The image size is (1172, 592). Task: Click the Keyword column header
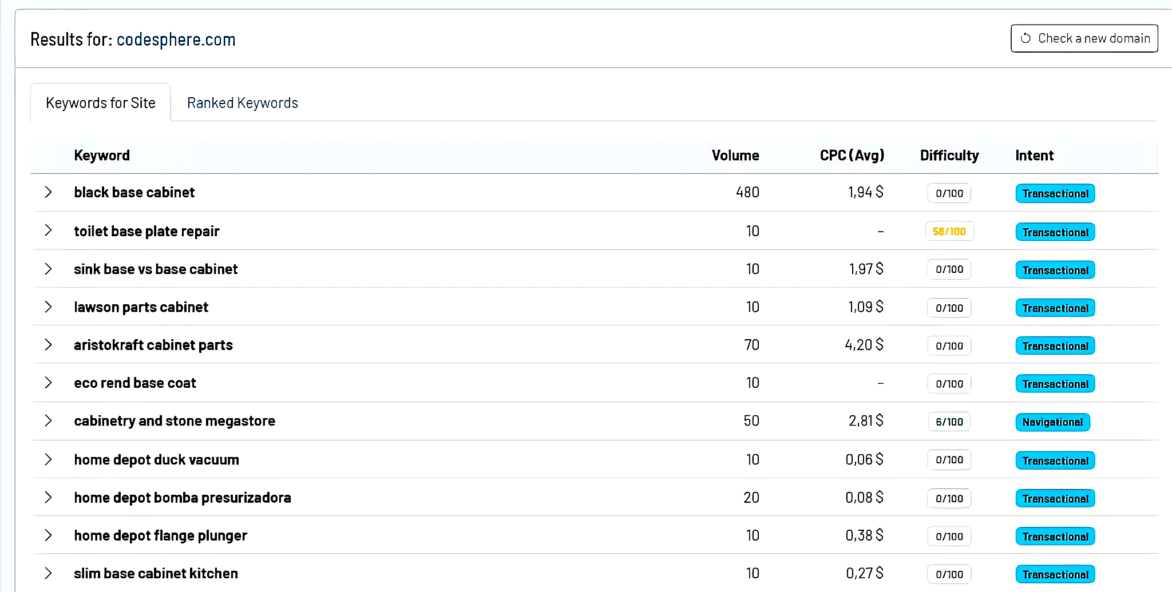102,156
